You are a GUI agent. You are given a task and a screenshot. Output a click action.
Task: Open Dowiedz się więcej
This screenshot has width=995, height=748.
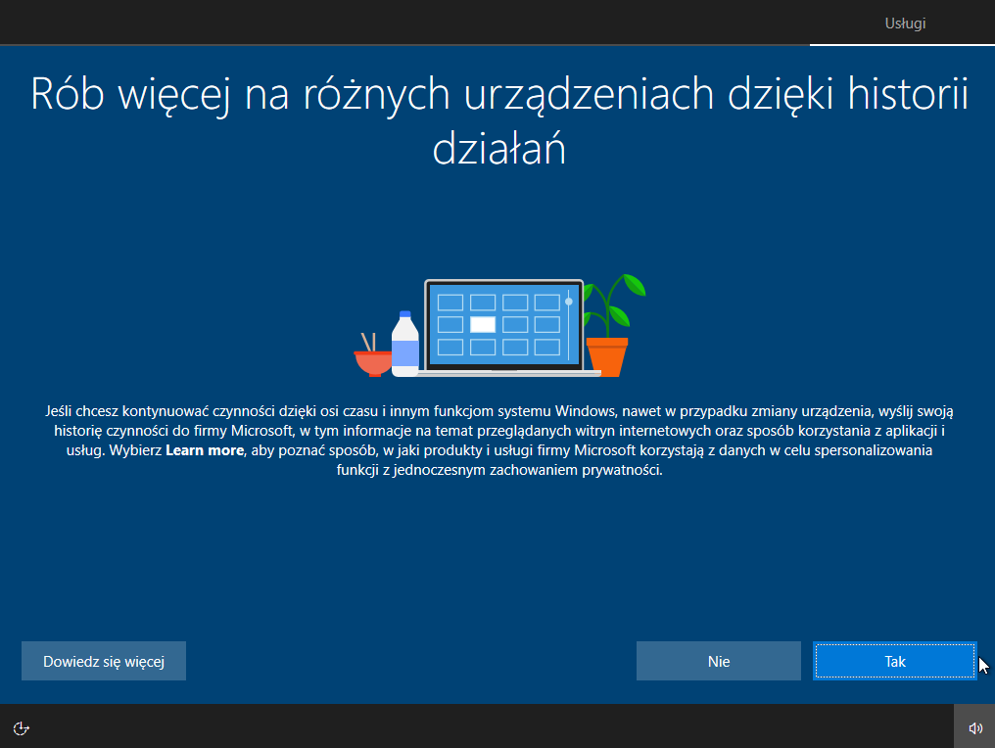pos(103,661)
